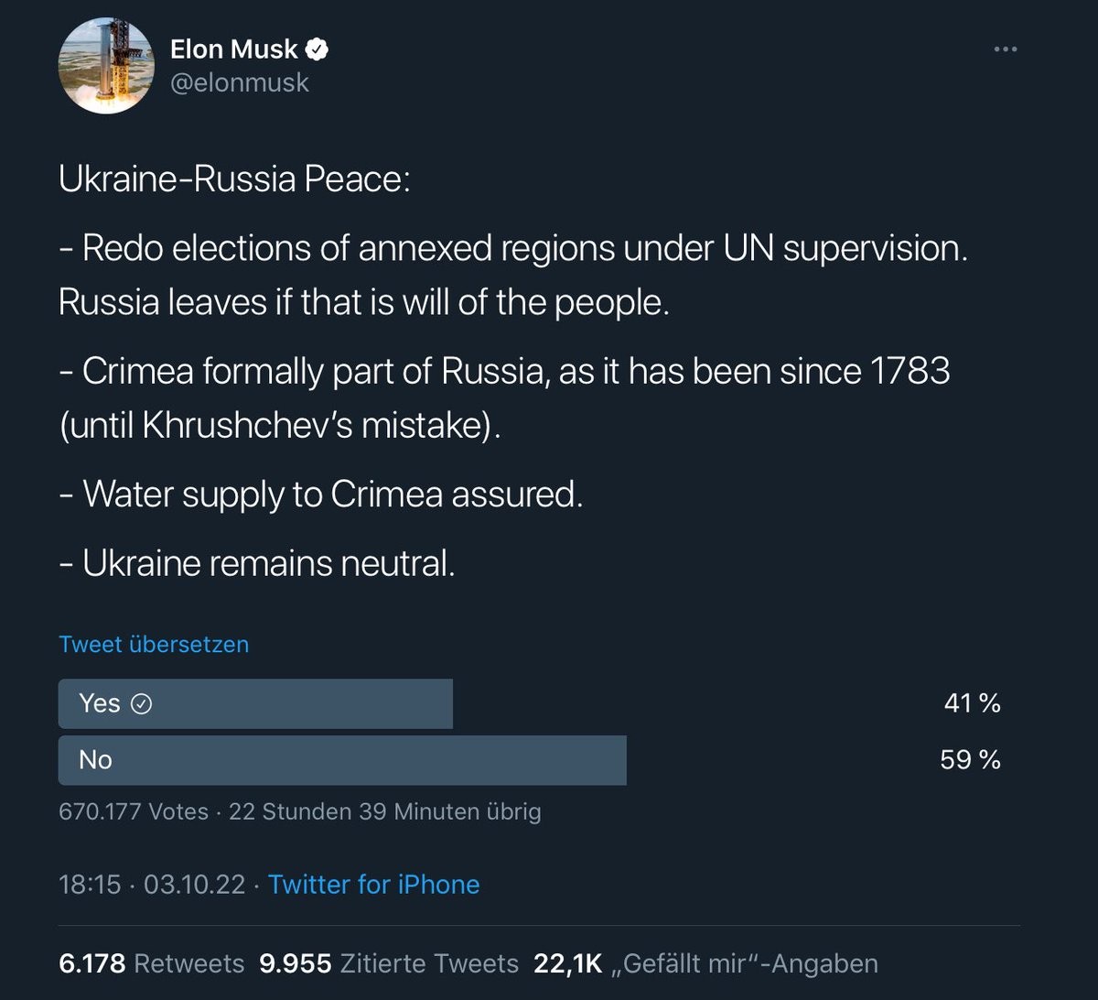Image resolution: width=1098 pixels, height=1000 pixels.
Task: Click the Ukraine remains neutral line
Action: click(x=257, y=563)
